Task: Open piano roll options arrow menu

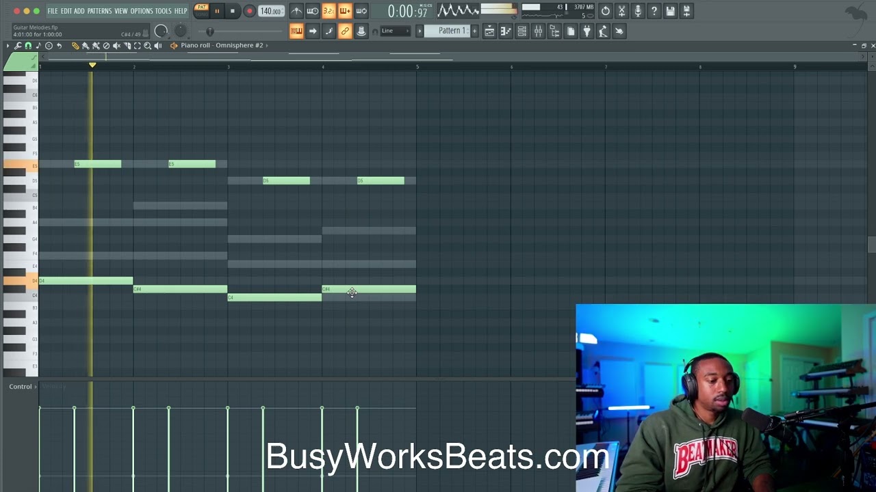Action: tap(8, 46)
